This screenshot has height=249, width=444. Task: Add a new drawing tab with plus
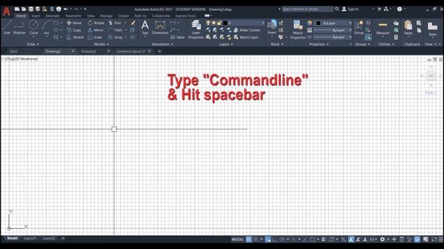click(160, 51)
